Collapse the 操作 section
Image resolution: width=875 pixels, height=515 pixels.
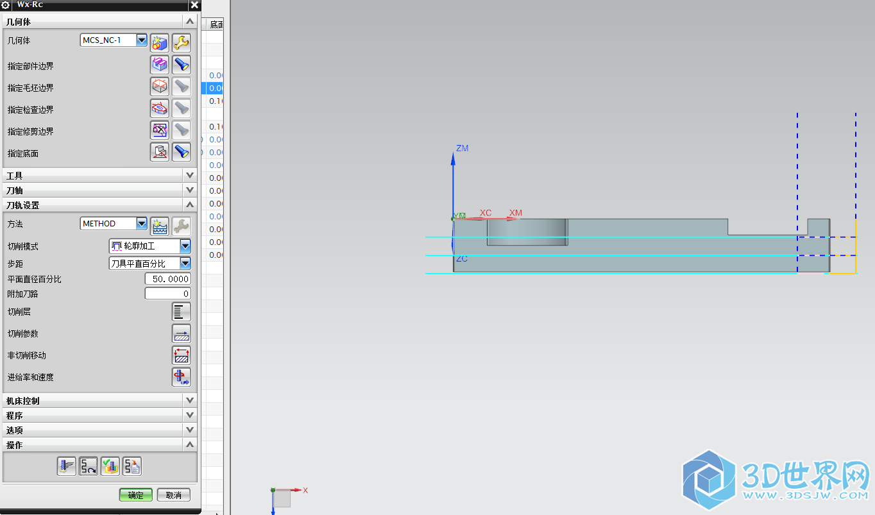[189, 444]
